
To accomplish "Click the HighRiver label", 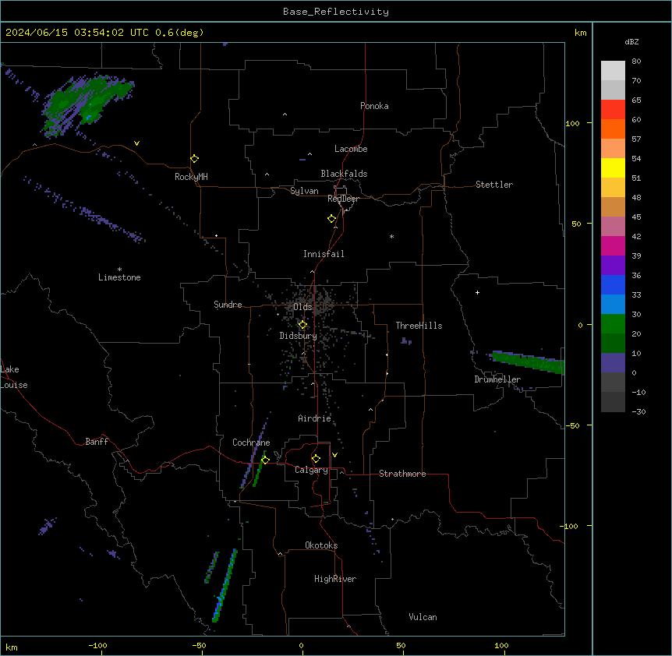I will click(x=335, y=579).
